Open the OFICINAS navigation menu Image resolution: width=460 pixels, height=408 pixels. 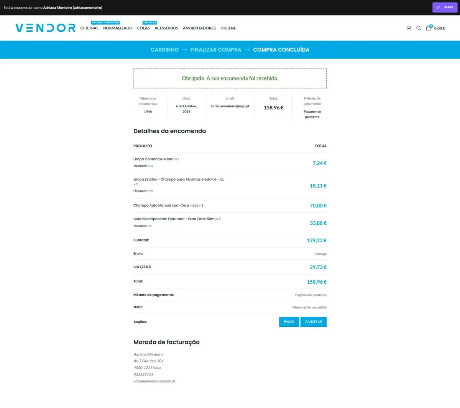click(89, 28)
